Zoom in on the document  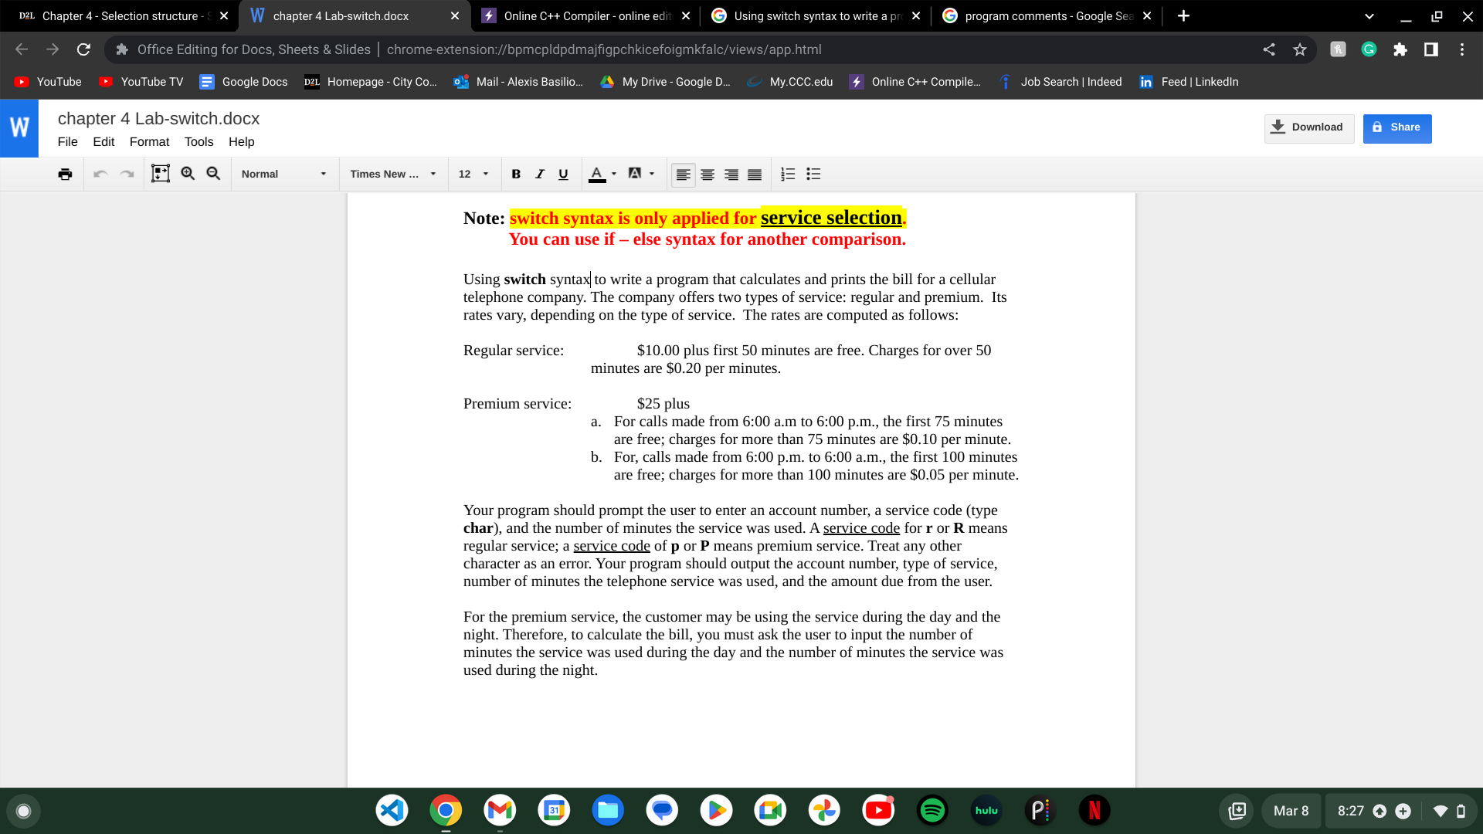[188, 174]
